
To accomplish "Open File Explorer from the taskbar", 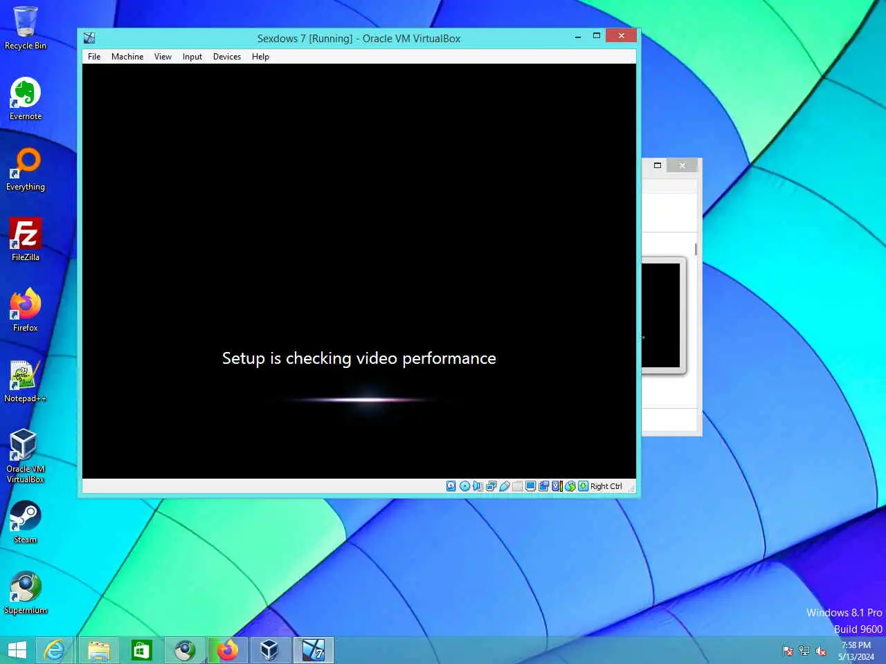I will click(98, 650).
